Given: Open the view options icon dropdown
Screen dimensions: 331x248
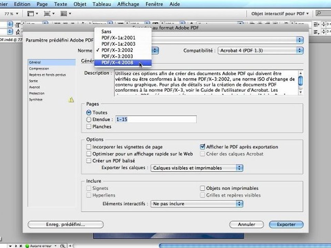Looking at the screenshot, I should pos(33,14).
